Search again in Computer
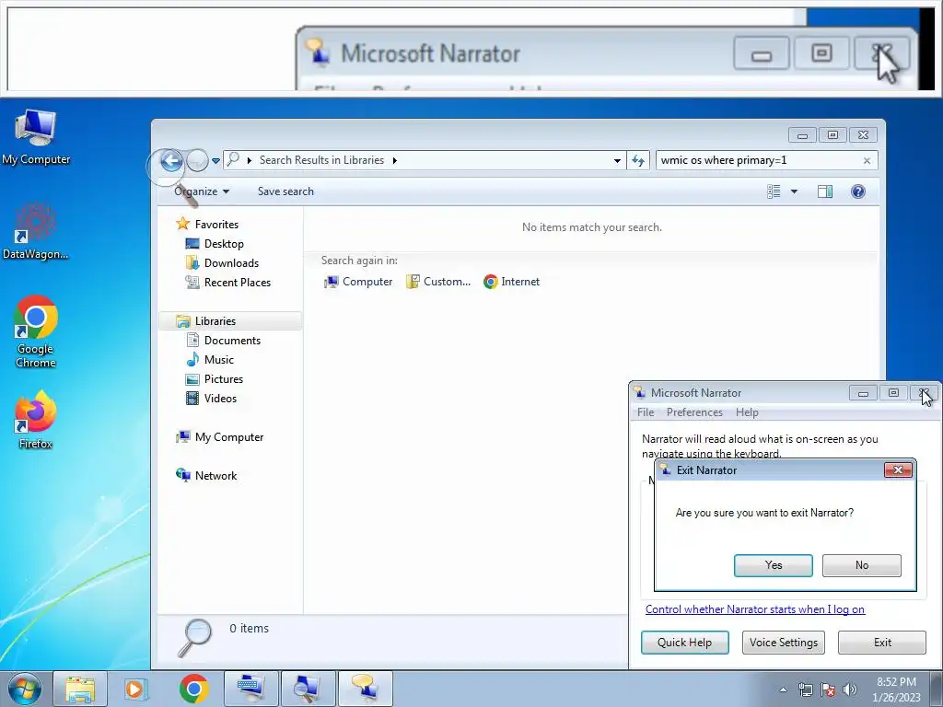Image resolution: width=943 pixels, height=707 pixels. (358, 282)
